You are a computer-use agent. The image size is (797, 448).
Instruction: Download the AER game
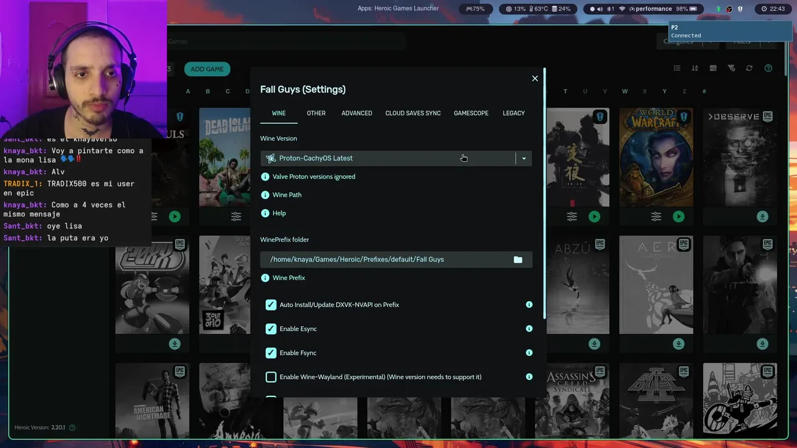point(679,344)
